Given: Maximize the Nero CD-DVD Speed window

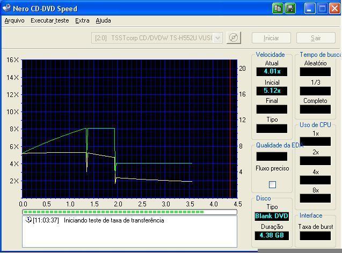Looking at the screenshot, I should tap(322, 8).
